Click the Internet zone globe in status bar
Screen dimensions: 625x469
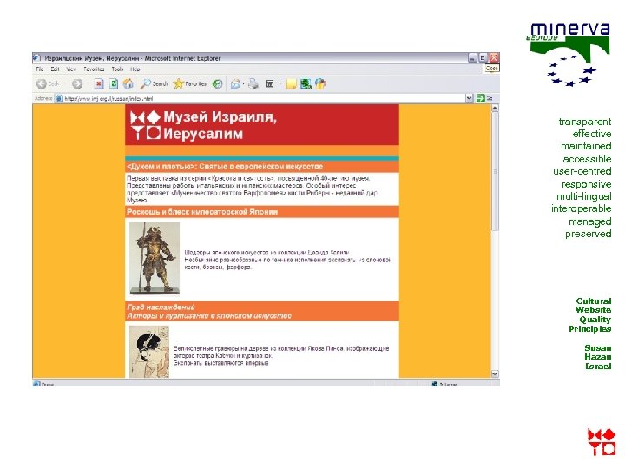coord(435,384)
